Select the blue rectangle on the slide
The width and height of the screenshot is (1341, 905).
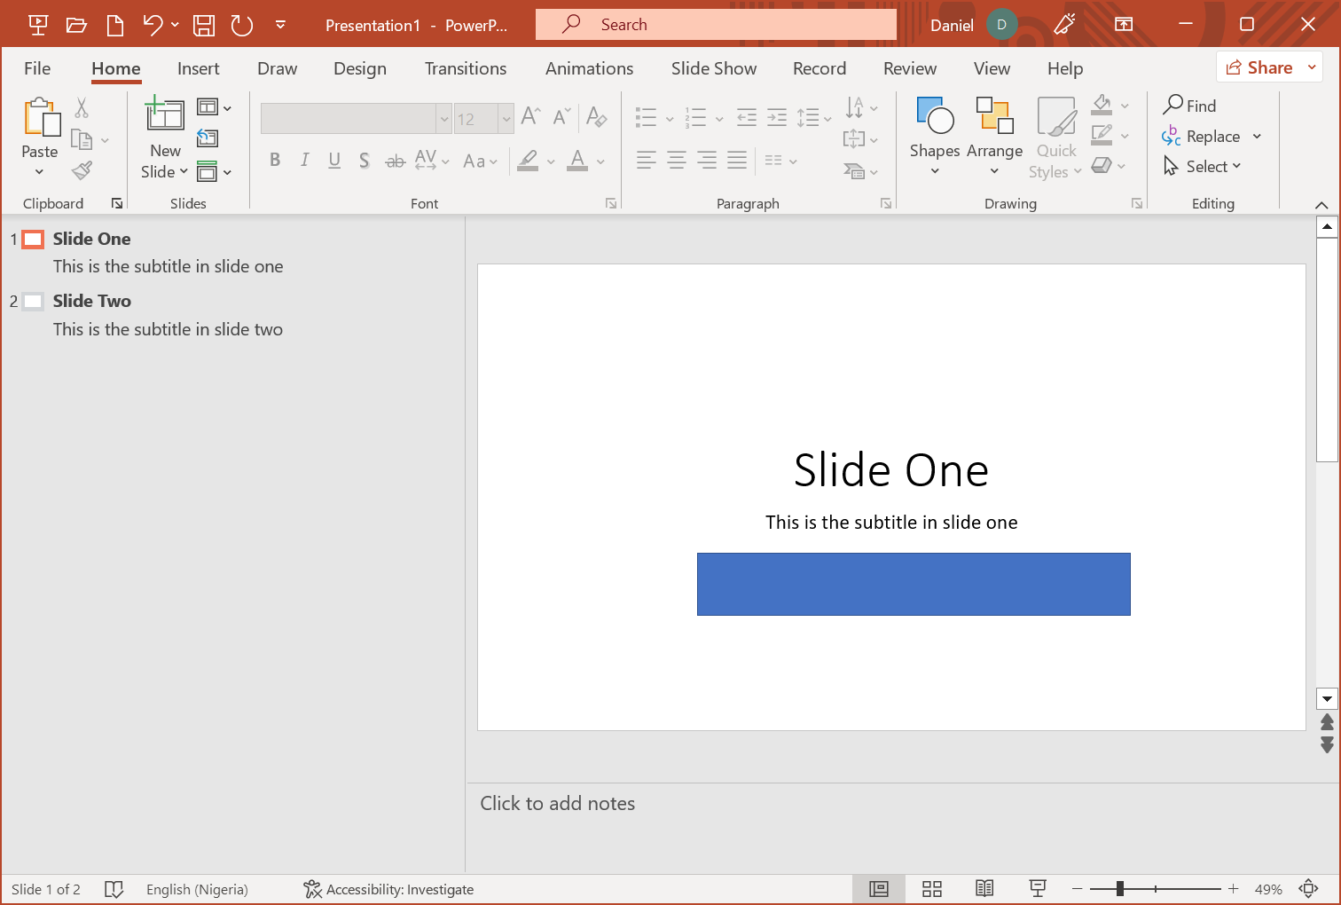coord(914,584)
